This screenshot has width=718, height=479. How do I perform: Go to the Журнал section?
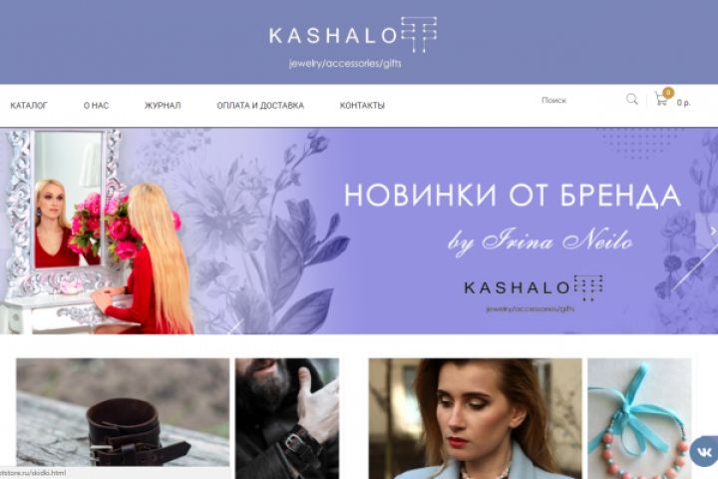[163, 106]
